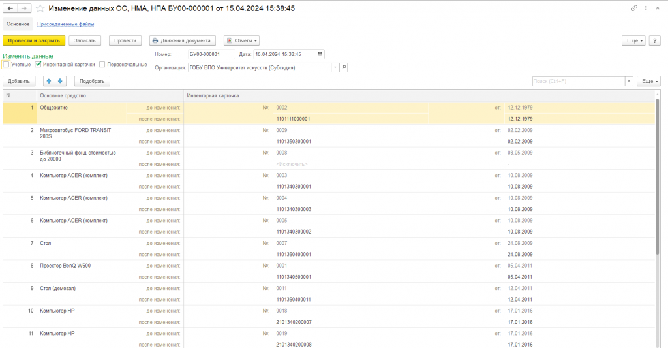This screenshot has height=348, width=668.
Task: Open the Присоединенные файлы tab link
Action: 66,24
